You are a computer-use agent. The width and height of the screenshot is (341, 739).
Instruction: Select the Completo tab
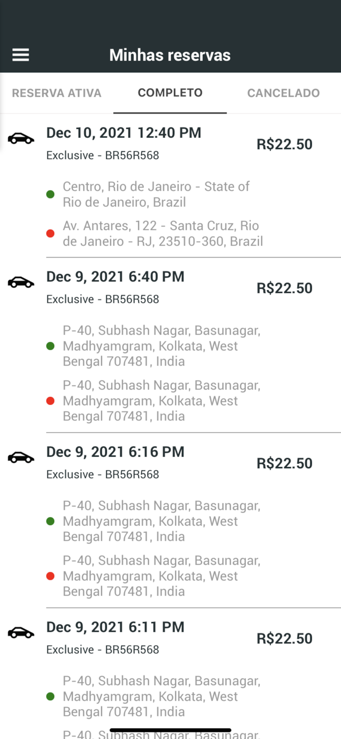pos(170,93)
